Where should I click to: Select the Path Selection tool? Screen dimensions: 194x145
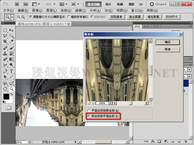[5, 77]
